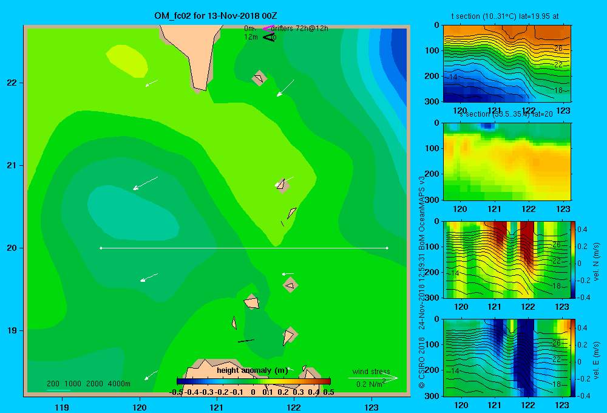This screenshot has width=607, height=413.
Task: Click the 'vel. N (m/s)' axis label
Action: tap(596, 262)
